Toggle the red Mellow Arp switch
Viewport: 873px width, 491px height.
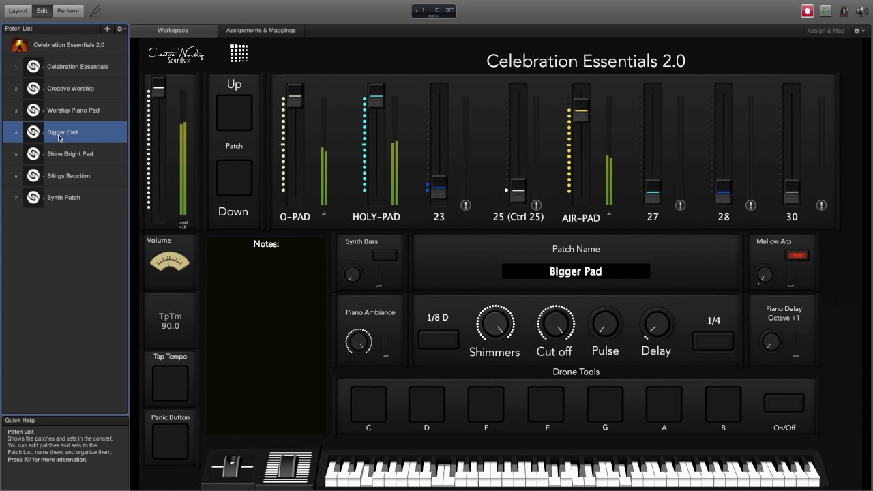(796, 256)
